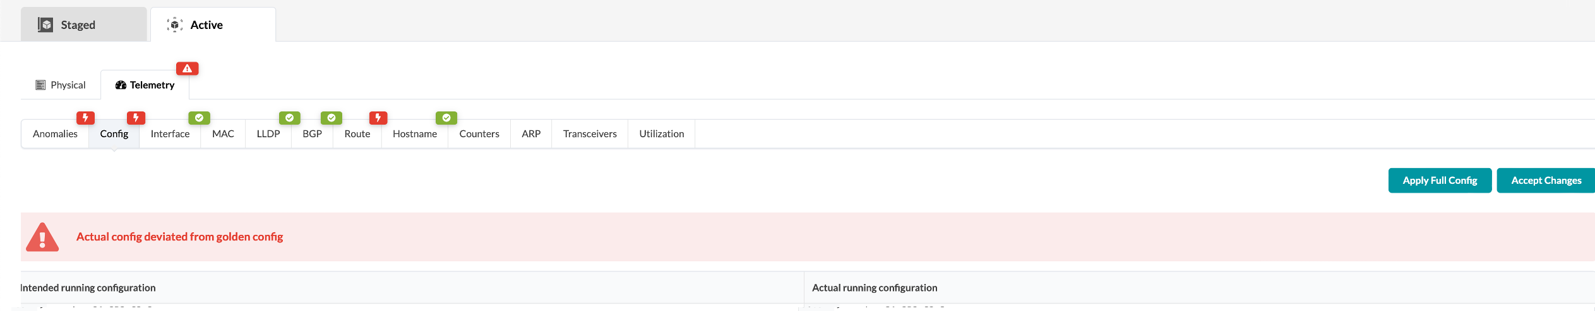Image resolution: width=1595 pixels, height=311 pixels.
Task: View the Transceivers tab
Action: point(589,134)
